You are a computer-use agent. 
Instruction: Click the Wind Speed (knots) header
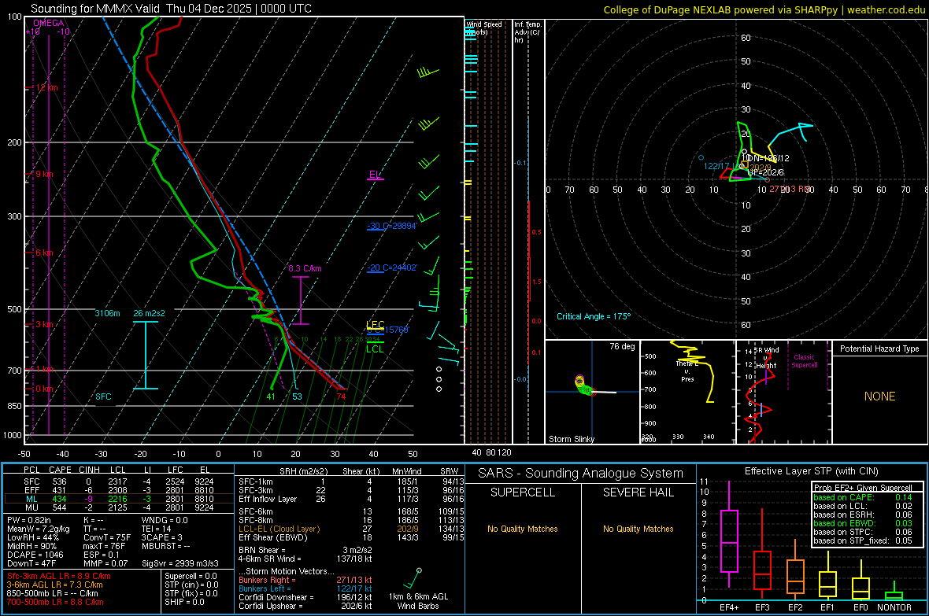[x=483, y=28]
